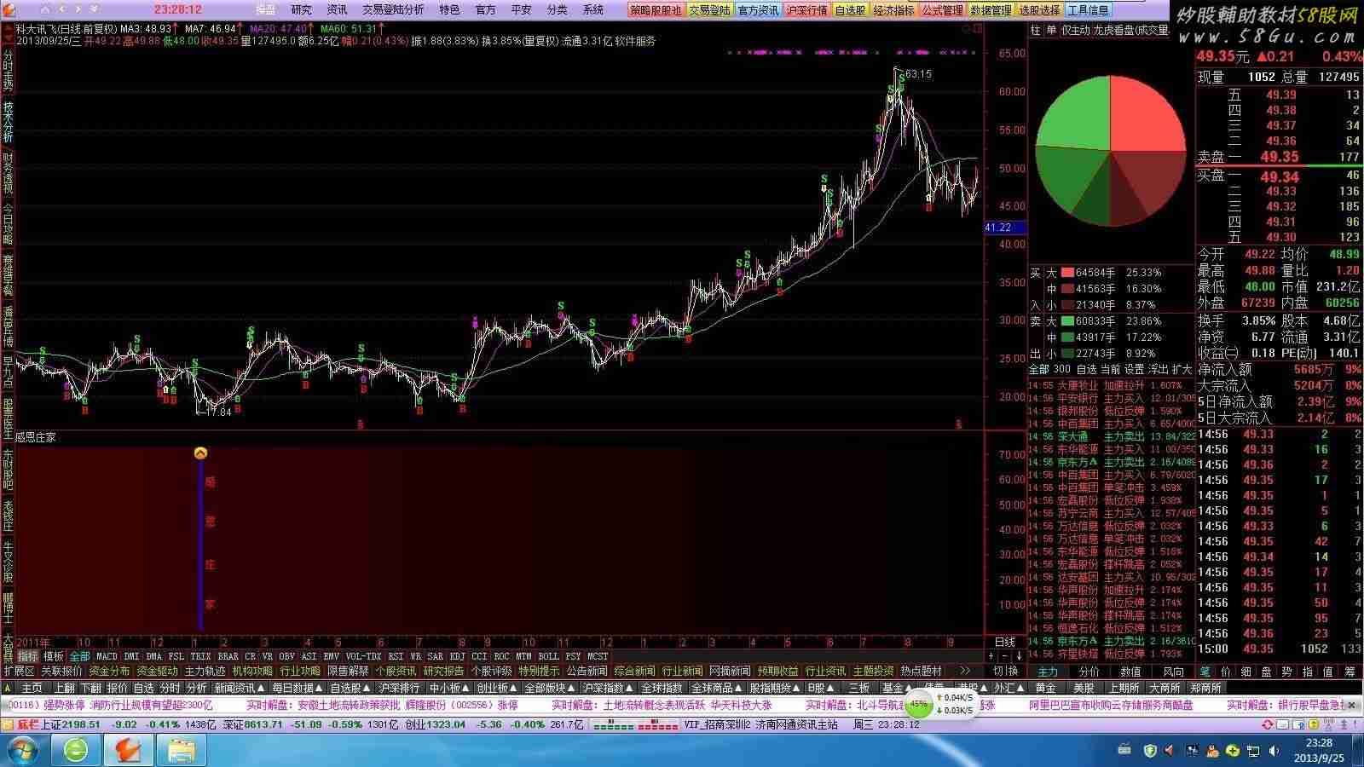The width and height of the screenshot is (1364, 767).
Task: Expand the >> more tabs arrow
Action: click(x=965, y=671)
